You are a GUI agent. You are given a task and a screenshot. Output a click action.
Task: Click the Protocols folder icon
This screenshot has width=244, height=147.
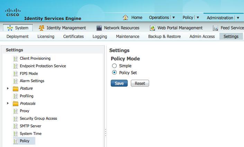point(16,104)
